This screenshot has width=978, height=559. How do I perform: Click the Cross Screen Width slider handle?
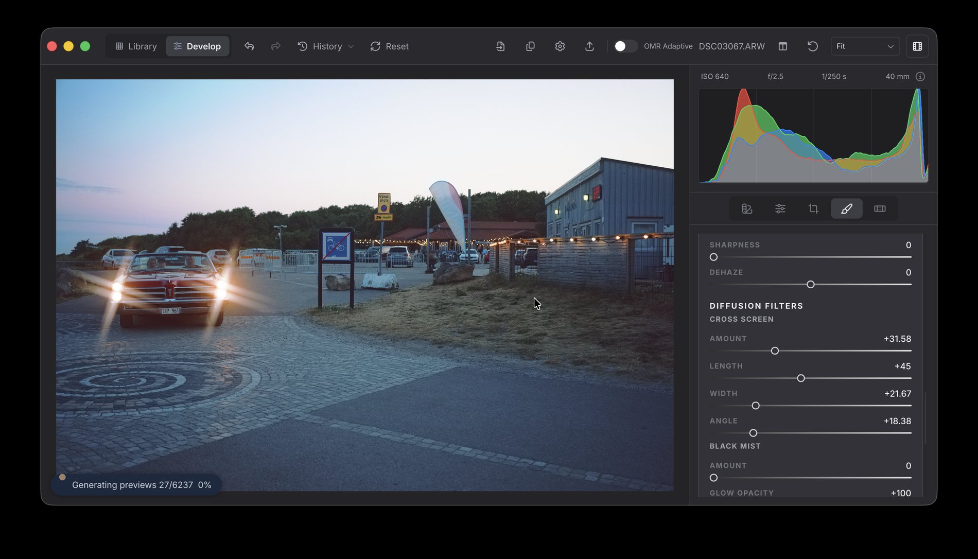tap(756, 406)
